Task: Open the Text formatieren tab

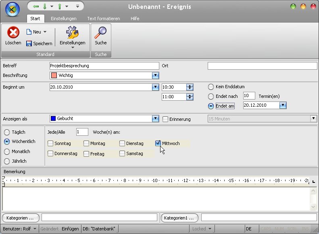Action: 104,19
